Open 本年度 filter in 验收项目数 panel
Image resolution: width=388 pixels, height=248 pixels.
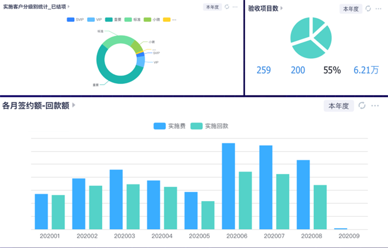click(x=351, y=9)
